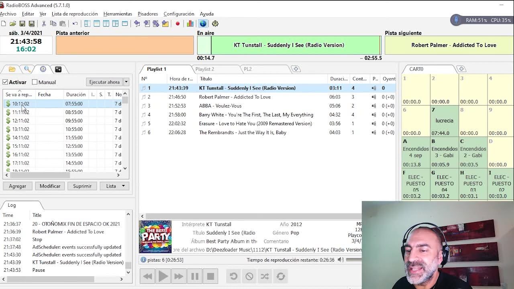Click the Paste clipboard icon
This screenshot has height=289, width=514.
coord(62,24)
